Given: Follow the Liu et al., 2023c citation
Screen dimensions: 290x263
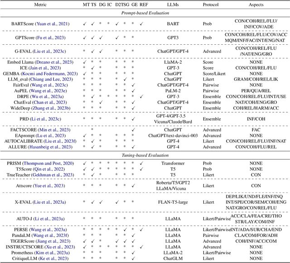Looking at the screenshot, I should [x=49, y=51].
